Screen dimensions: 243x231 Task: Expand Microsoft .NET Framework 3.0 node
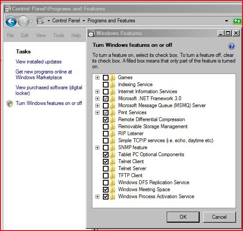(x=97, y=98)
